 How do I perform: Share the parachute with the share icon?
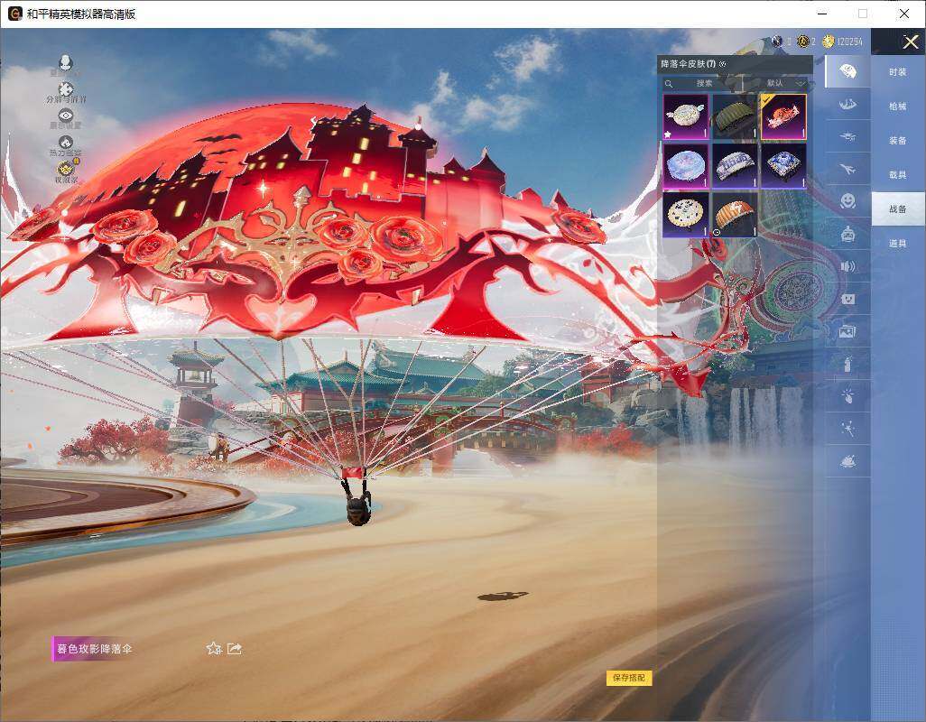coord(235,648)
